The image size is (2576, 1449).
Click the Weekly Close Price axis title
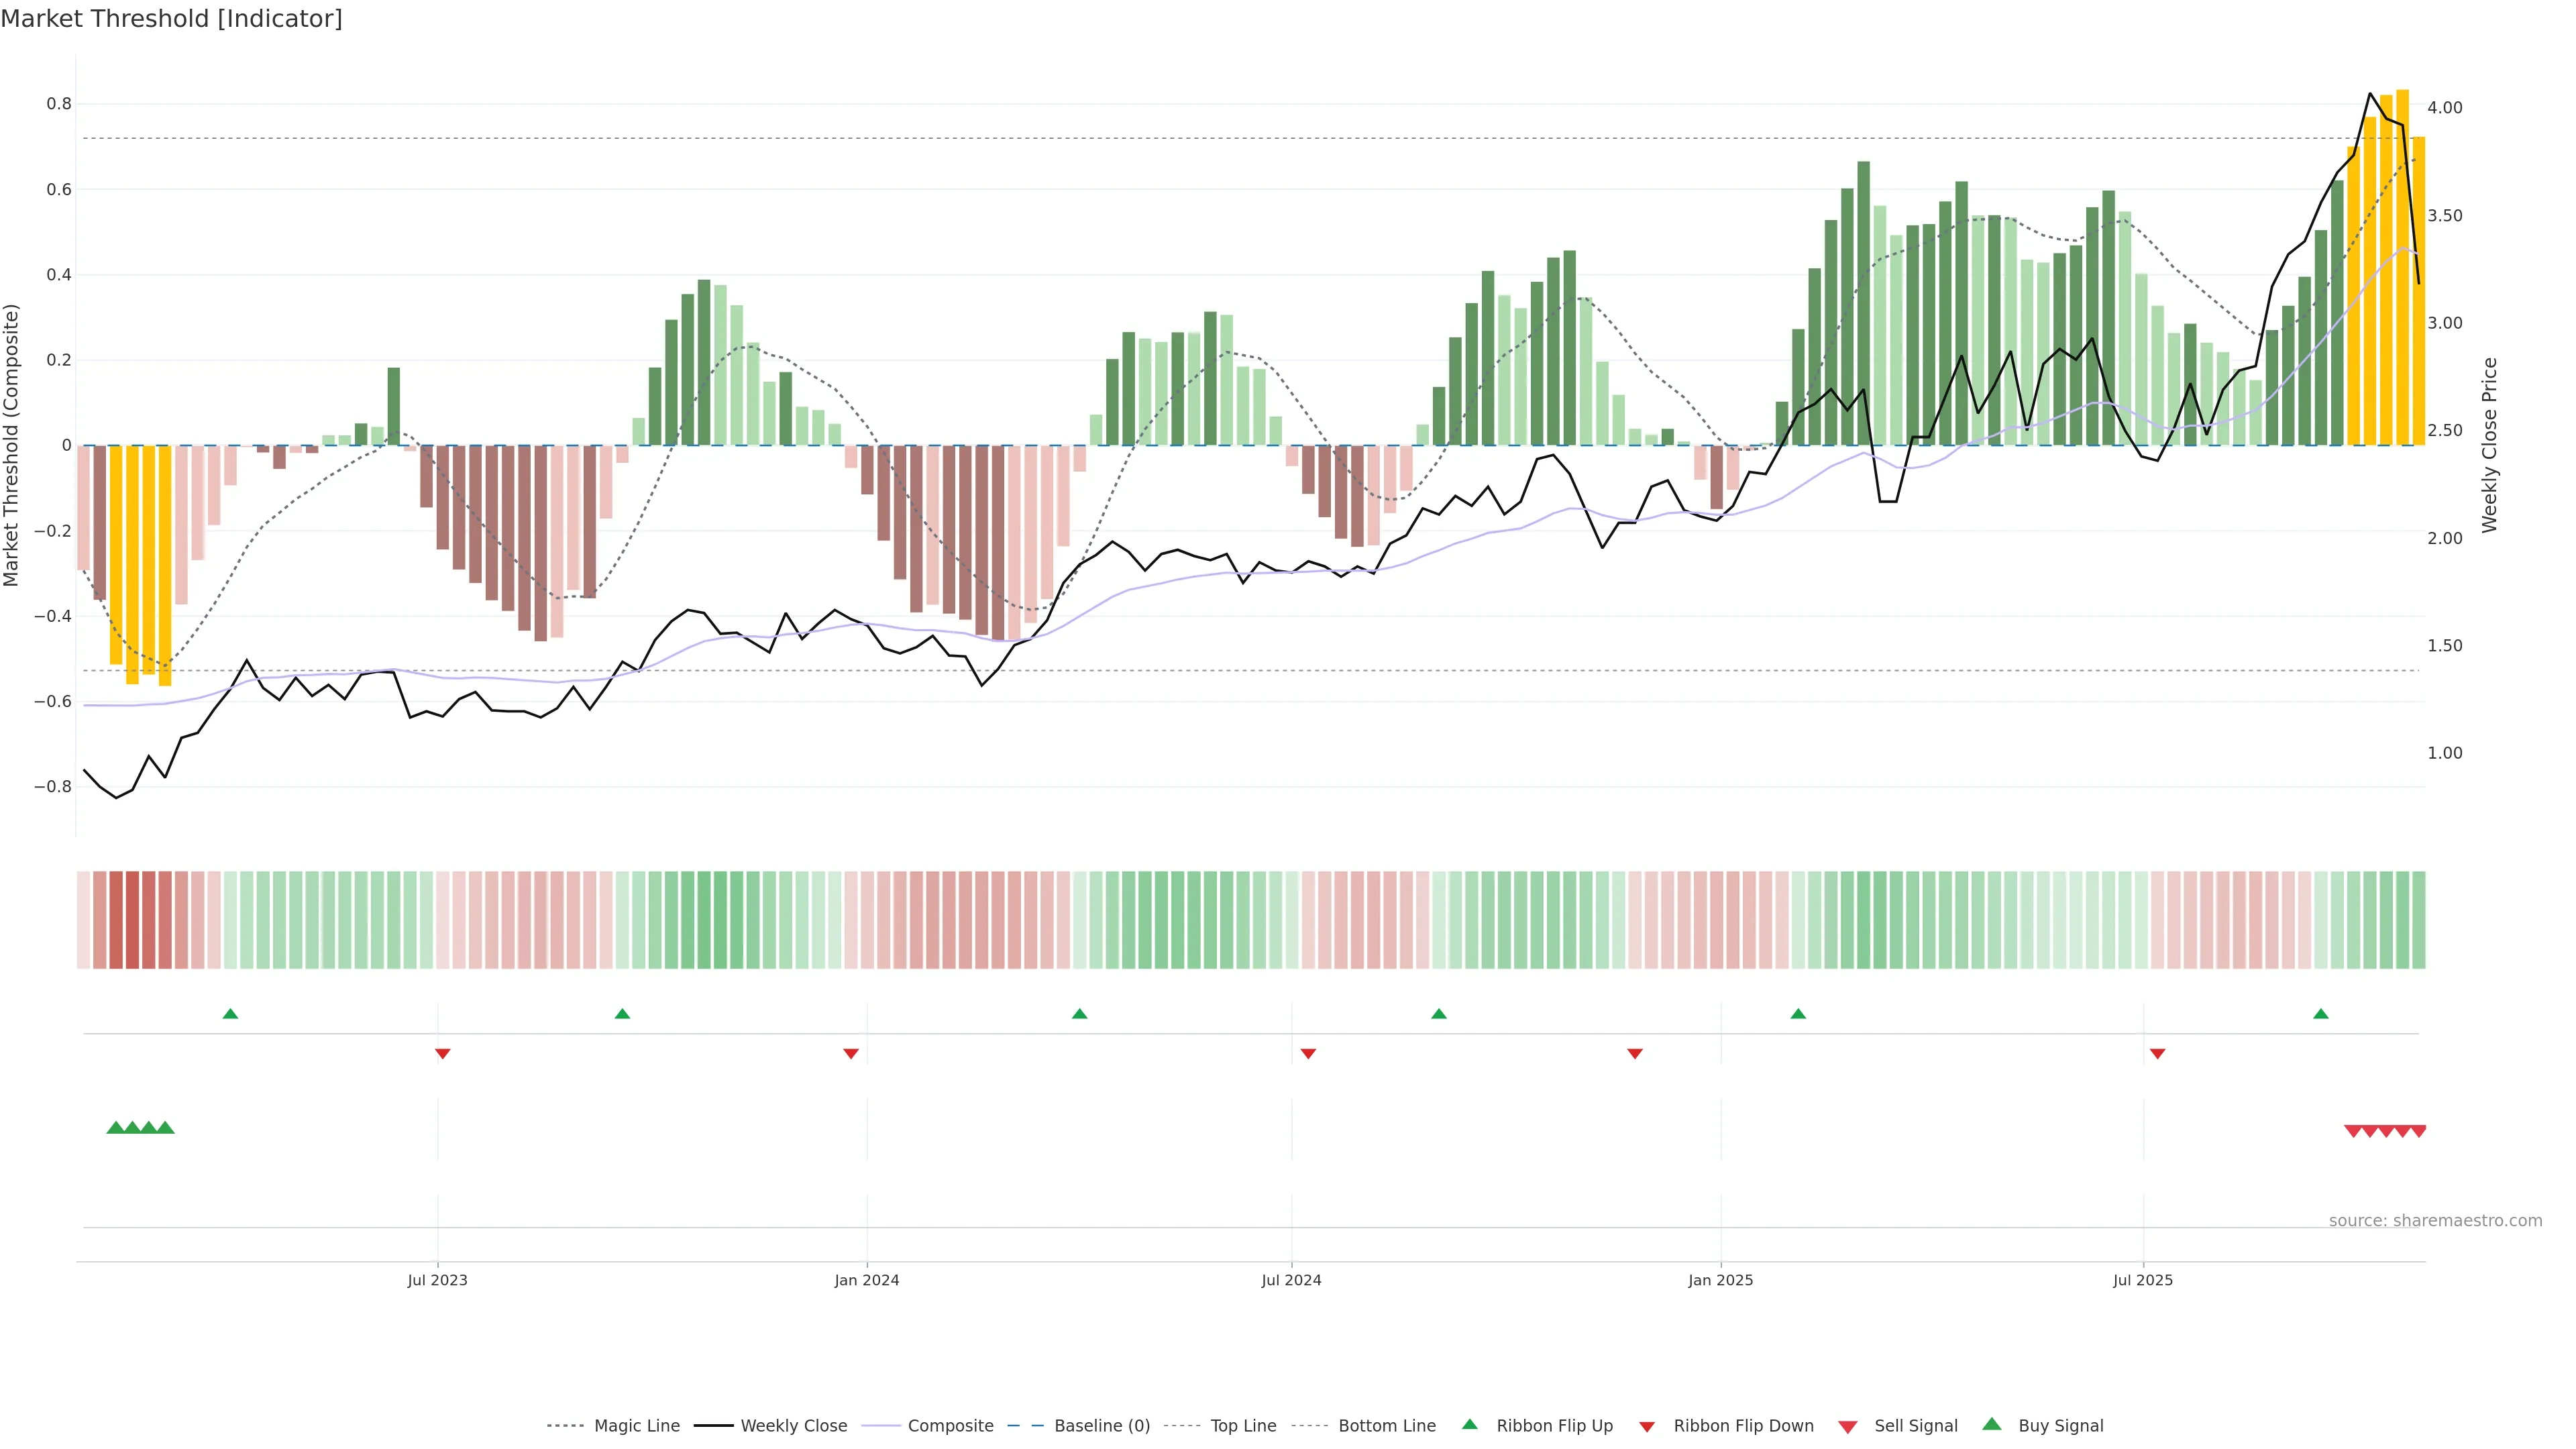tap(2489, 445)
